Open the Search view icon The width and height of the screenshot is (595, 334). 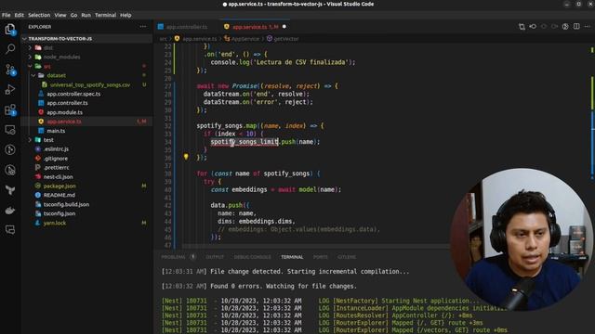[10, 49]
